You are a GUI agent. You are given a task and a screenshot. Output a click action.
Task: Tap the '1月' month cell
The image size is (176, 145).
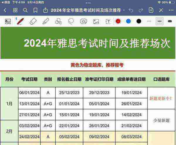(x=9, y=104)
